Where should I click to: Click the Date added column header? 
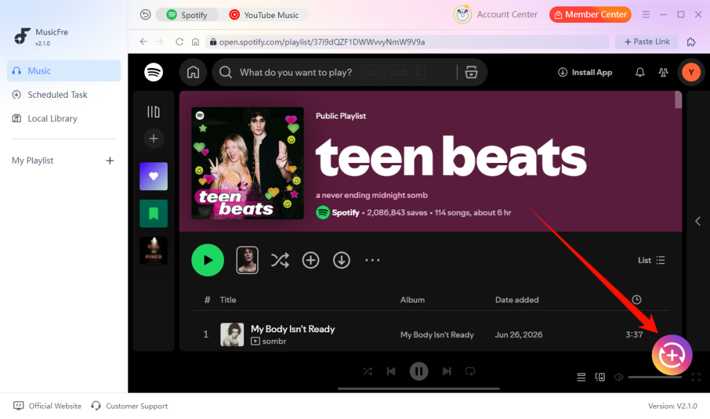point(517,300)
